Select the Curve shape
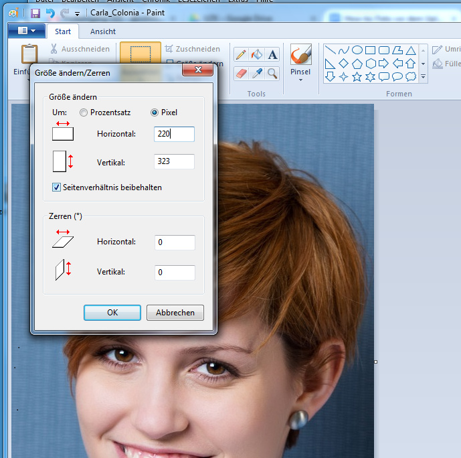 coord(344,50)
